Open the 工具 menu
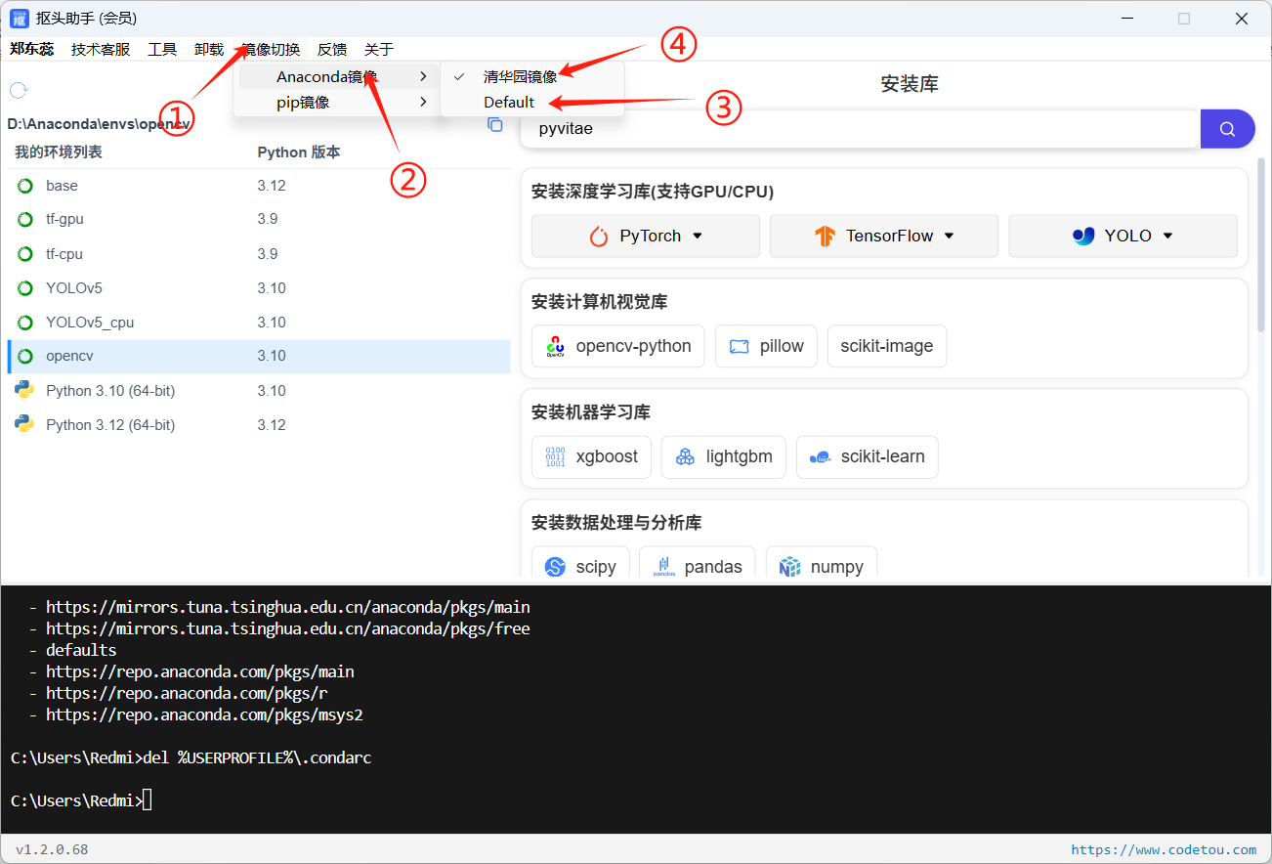The image size is (1272, 864). pyautogui.click(x=162, y=49)
